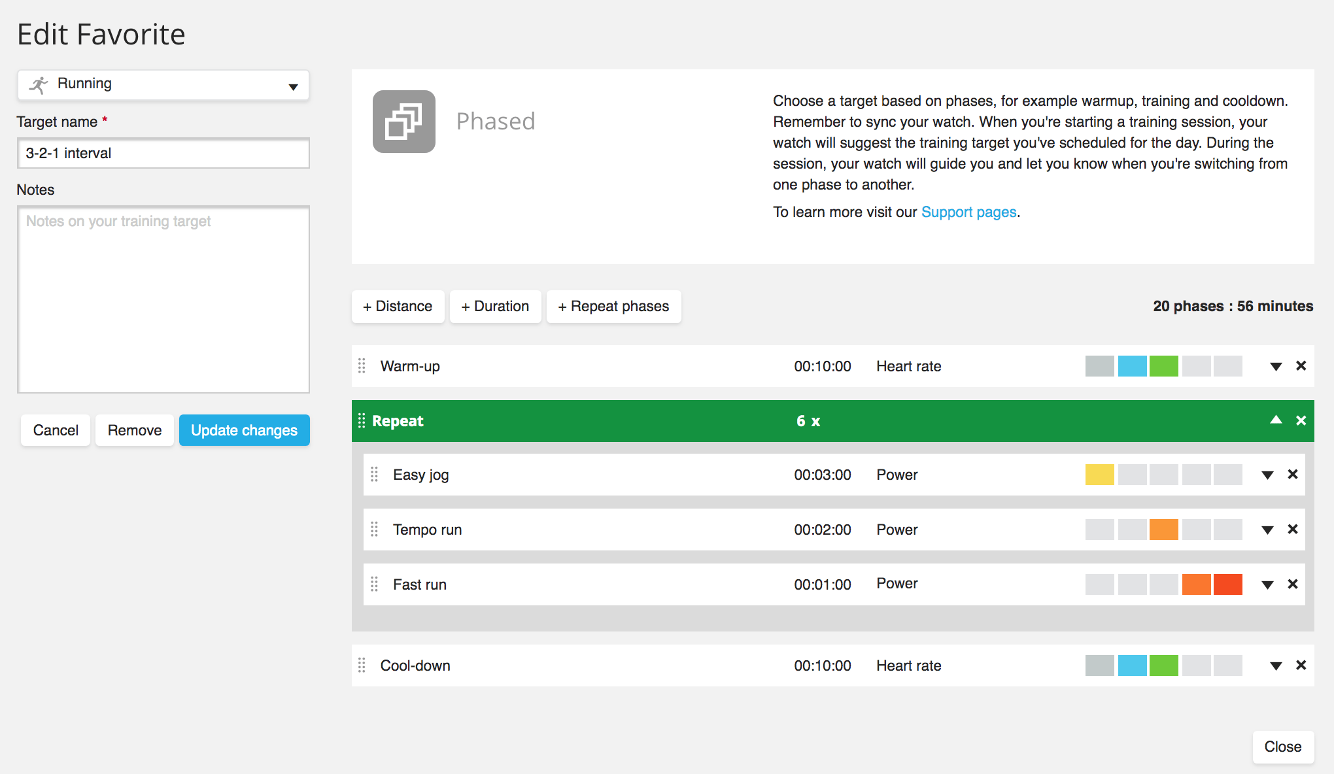Remove the Fast run phase

1292,584
